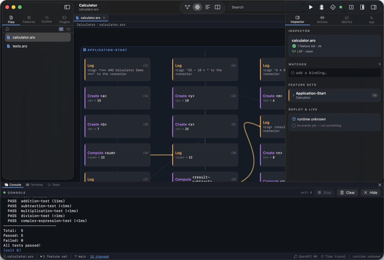Run tests using the diamond check icon
This screenshot has width=384, height=260.
pyautogui.click(x=333, y=7)
